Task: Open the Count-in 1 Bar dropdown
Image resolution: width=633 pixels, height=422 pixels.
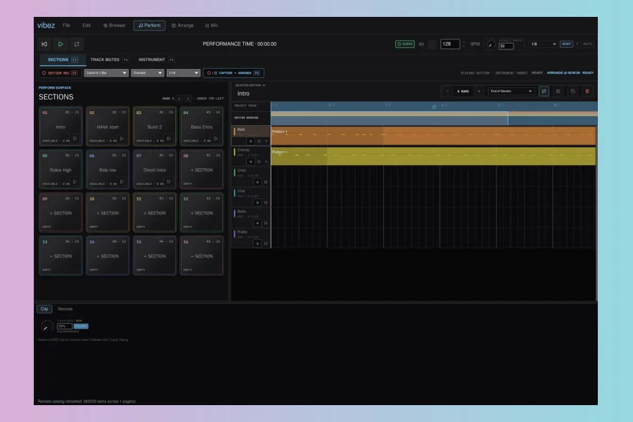Action: (x=106, y=73)
